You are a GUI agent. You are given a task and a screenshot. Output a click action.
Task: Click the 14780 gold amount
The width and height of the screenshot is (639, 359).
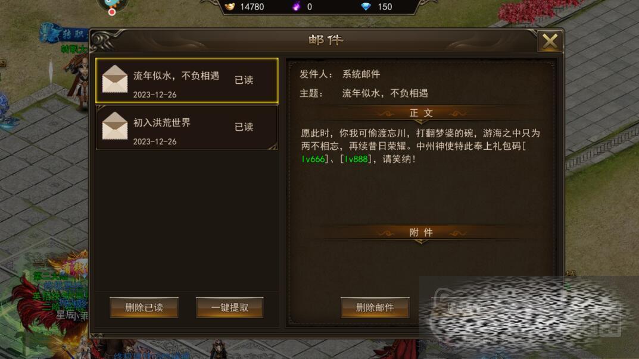[252, 7]
